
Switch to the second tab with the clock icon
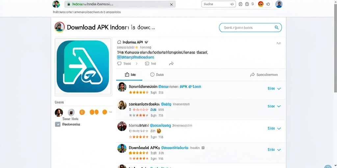(157, 74)
